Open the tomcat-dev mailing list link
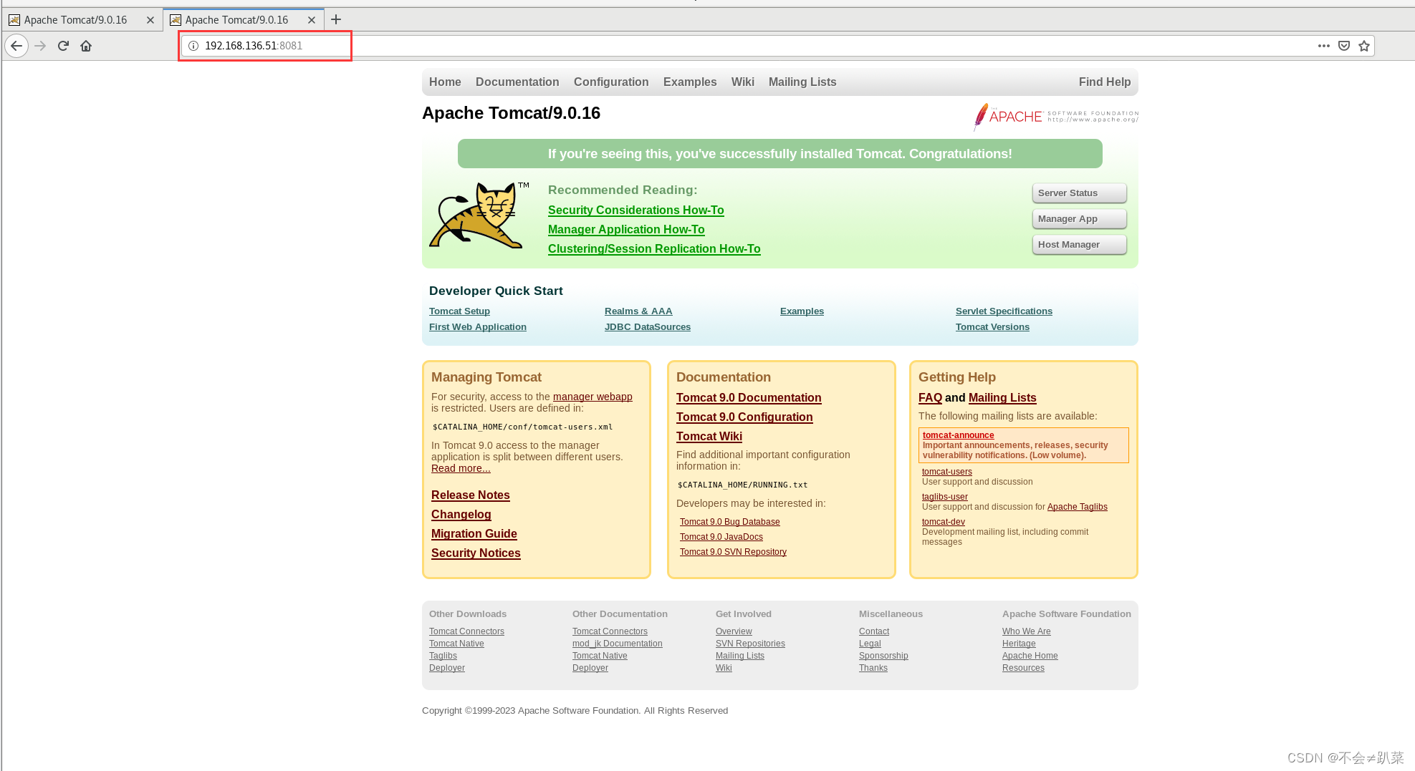 (944, 522)
